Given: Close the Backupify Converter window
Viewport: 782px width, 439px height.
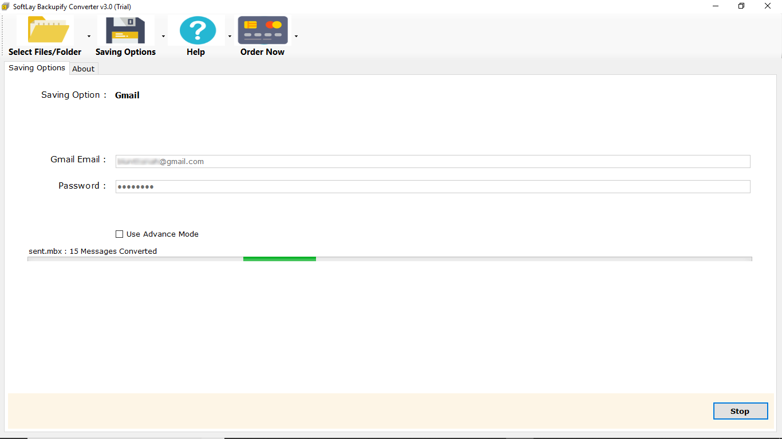Looking at the screenshot, I should tap(768, 6).
